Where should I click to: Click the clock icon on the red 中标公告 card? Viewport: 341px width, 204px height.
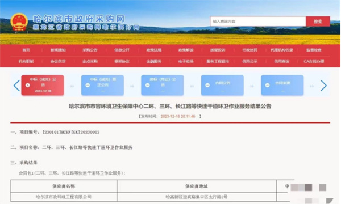click(28, 85)
